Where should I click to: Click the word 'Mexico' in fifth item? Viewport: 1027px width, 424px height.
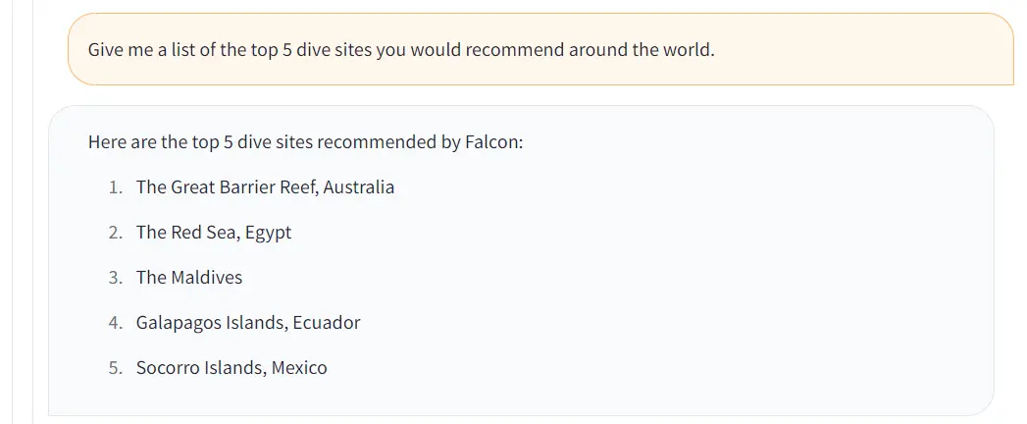click(298, 368)
